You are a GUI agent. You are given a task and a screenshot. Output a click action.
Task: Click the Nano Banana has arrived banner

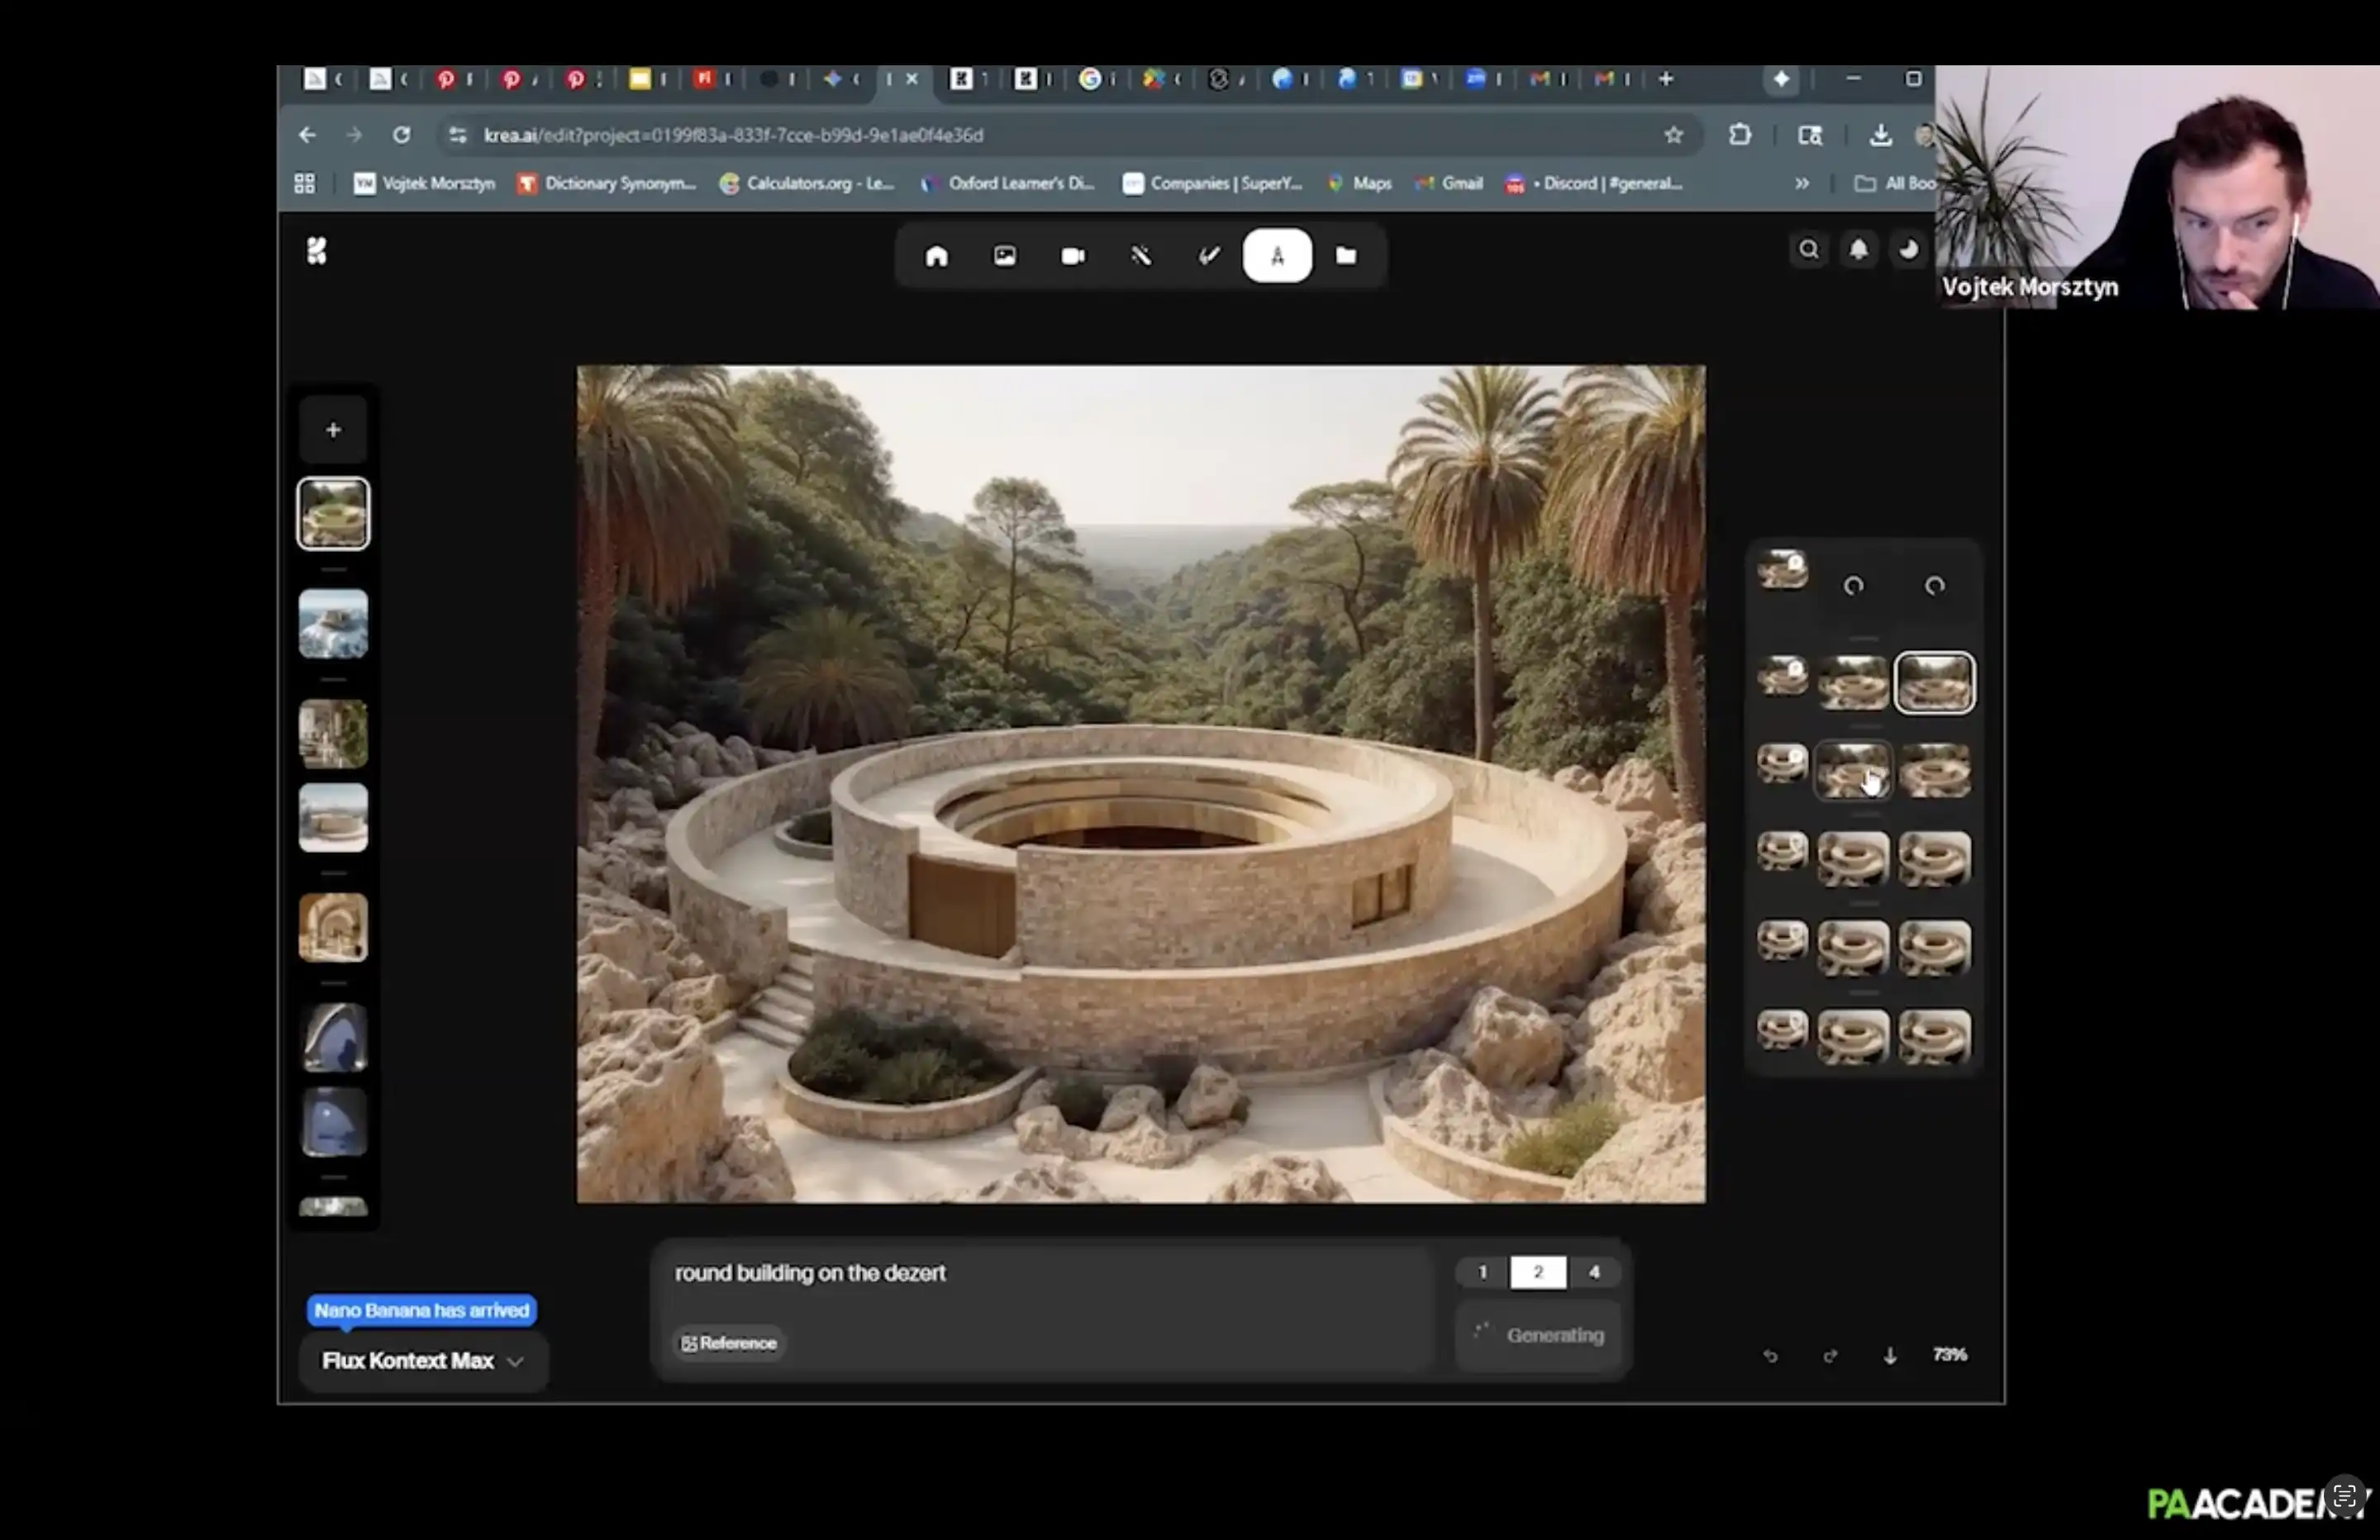click(x=421, y=1310)
